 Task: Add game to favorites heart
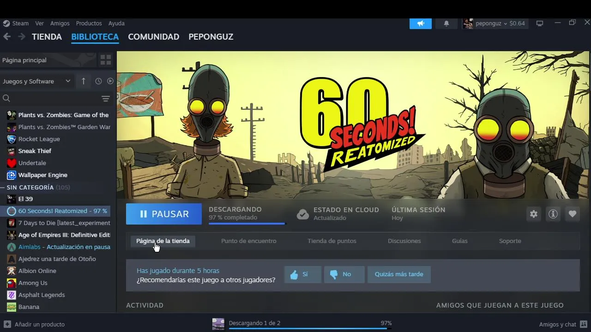(x=573, y=214)
